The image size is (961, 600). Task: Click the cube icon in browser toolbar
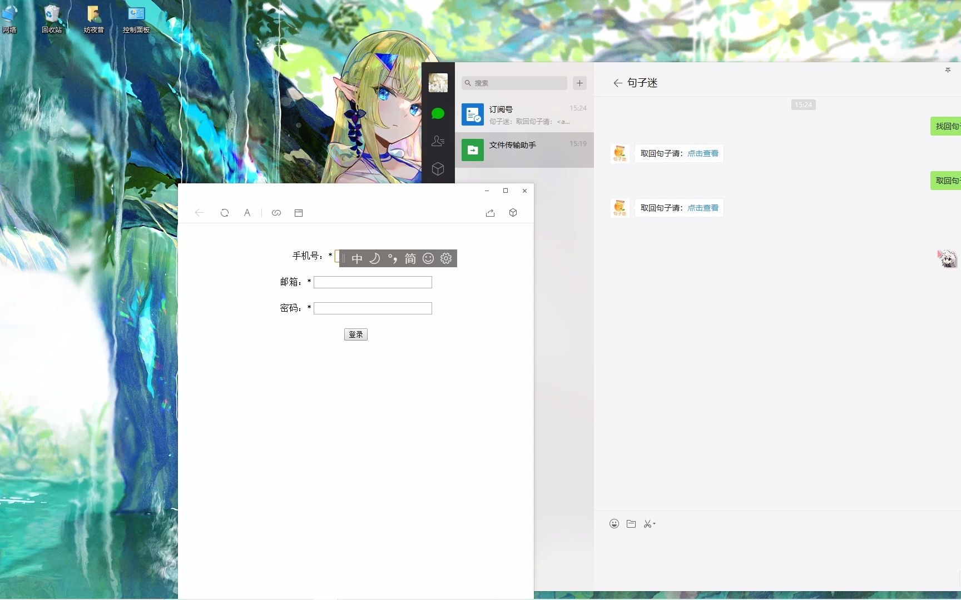click(x=513, y=213)
